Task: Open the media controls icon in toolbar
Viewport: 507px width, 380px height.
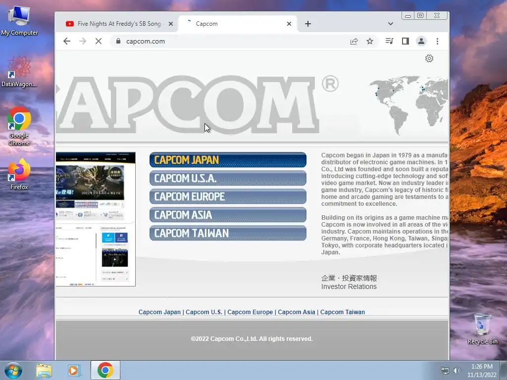Action: 389,41
